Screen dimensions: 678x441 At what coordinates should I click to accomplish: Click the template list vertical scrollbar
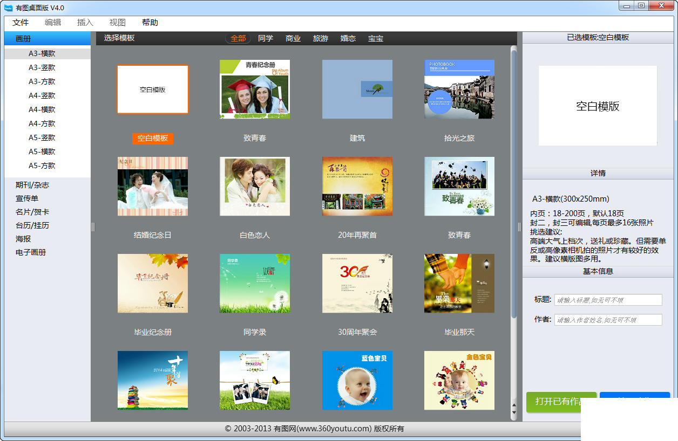pyautogui.click(x=513, y=183)
